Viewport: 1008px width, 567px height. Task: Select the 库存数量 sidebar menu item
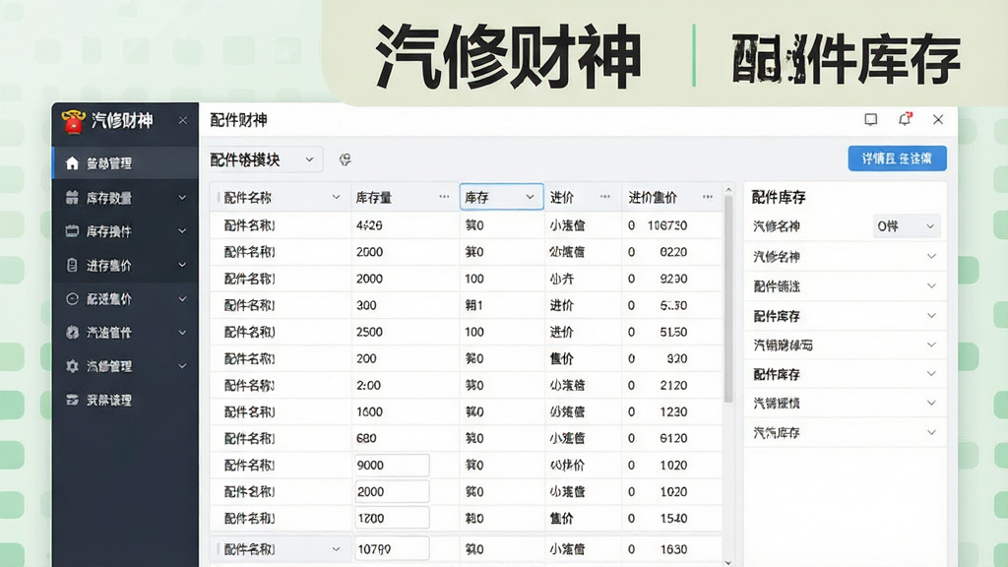125,197
